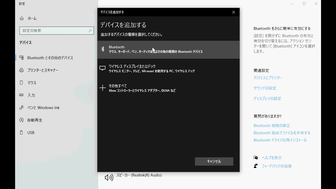Viewport: 336px width, 189px height.
Task: Click フィードバックの送信 link
Action: [276, 166]
